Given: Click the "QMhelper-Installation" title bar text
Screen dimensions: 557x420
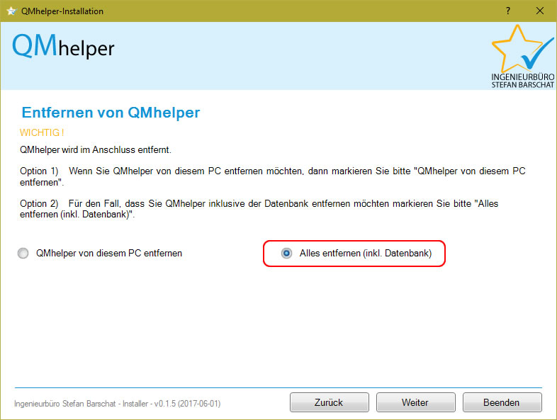Looking at the screenshot, I should coord(62,11).
